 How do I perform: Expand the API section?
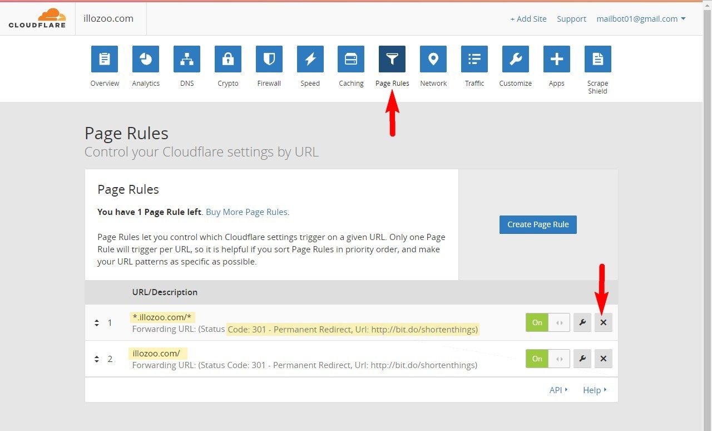558,390
